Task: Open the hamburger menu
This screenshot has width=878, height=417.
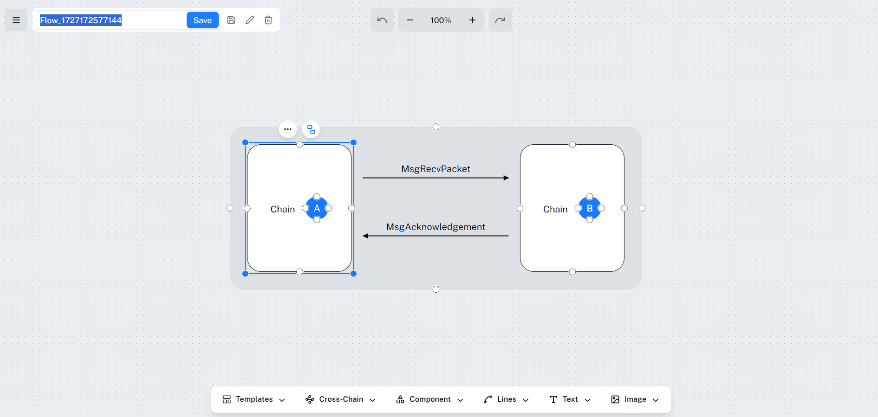Action: [x=16, y=20]
